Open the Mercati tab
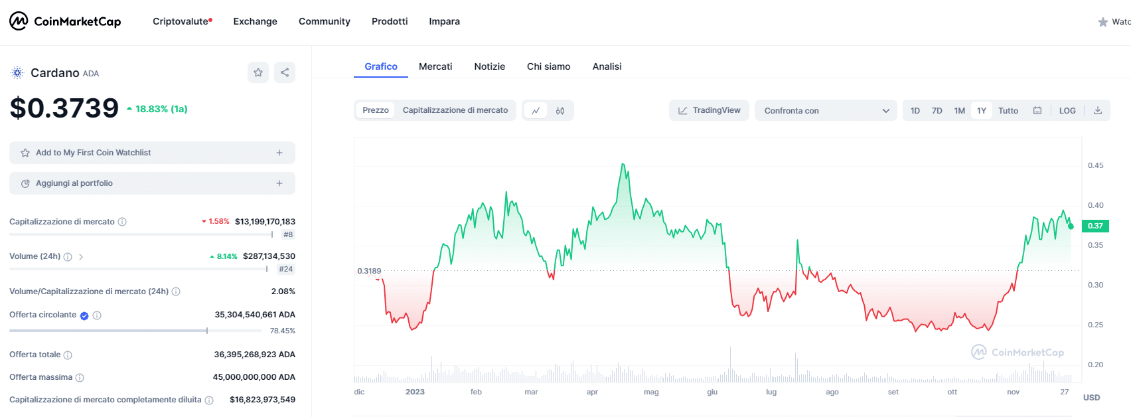The height and width of the screenshot is (417, 1131). (435, 66)
